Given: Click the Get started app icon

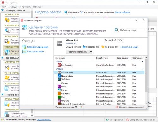Looking at the screenshot, I should pos(59,94).
